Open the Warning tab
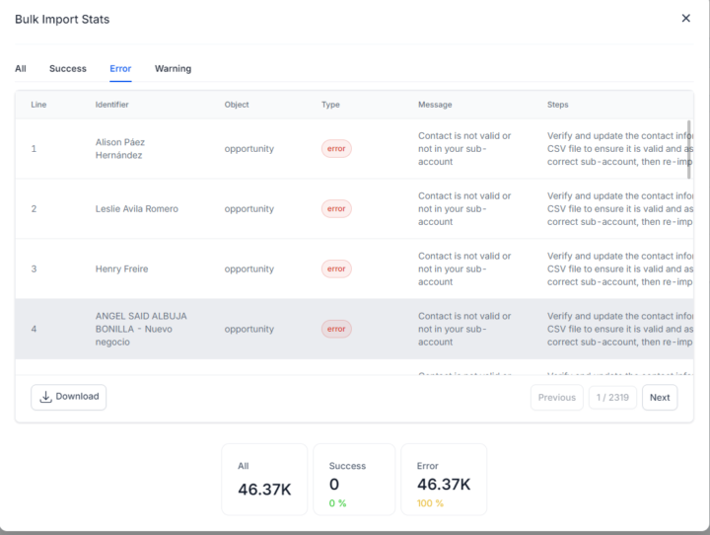 click(173, 68)
